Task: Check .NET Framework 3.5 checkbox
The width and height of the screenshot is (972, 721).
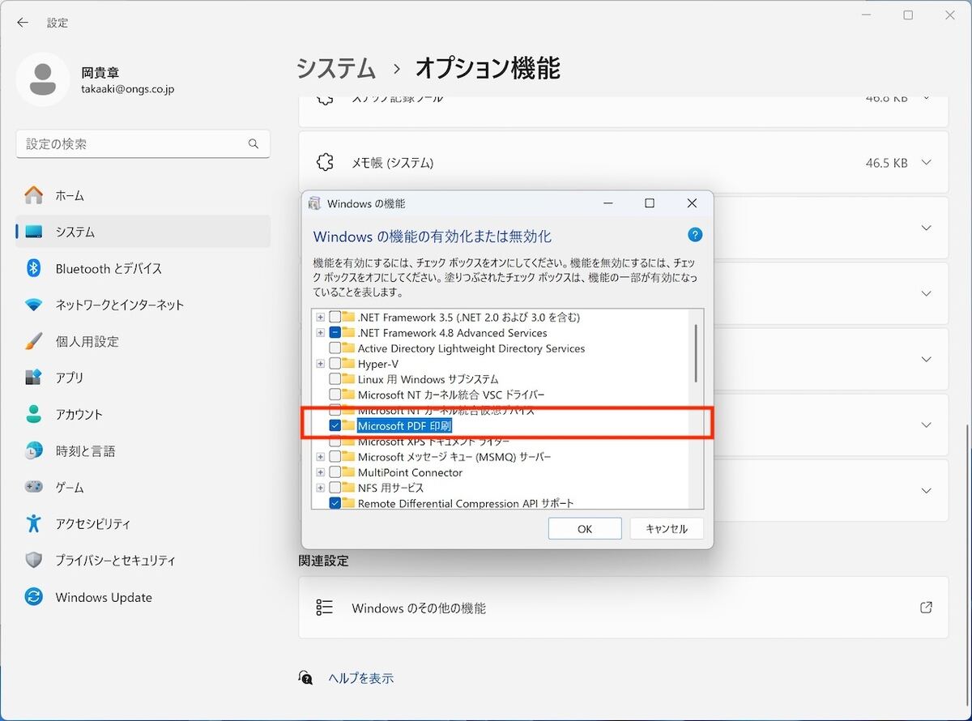Action: [335, 318]
